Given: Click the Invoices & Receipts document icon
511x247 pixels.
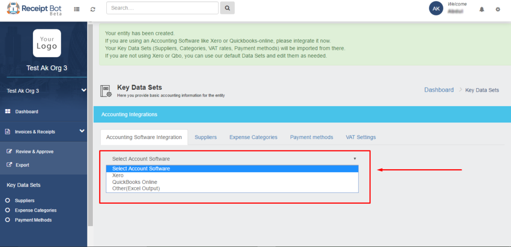Looking at the screenshot, I should point(8,131).
